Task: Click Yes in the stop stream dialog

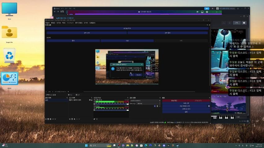Action: click(x=131, y=75)
